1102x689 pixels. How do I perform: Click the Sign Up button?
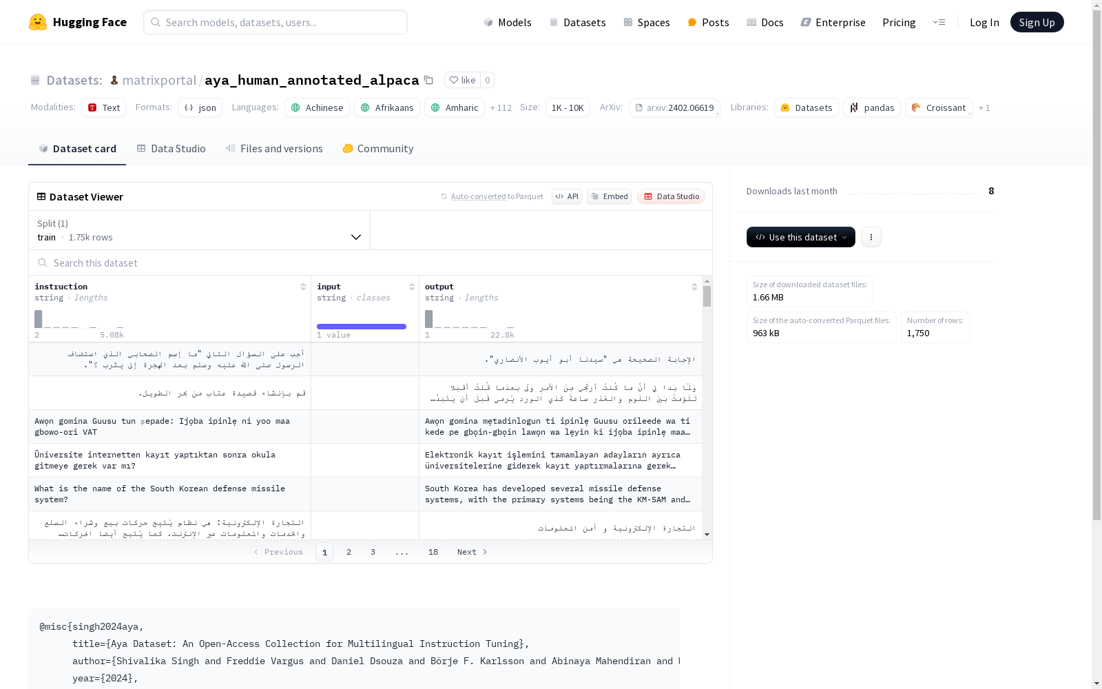(1037, 22)
